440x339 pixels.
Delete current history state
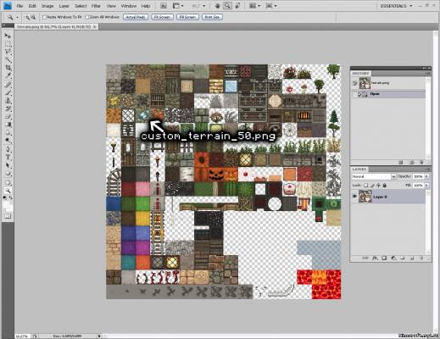coord(421,162)
